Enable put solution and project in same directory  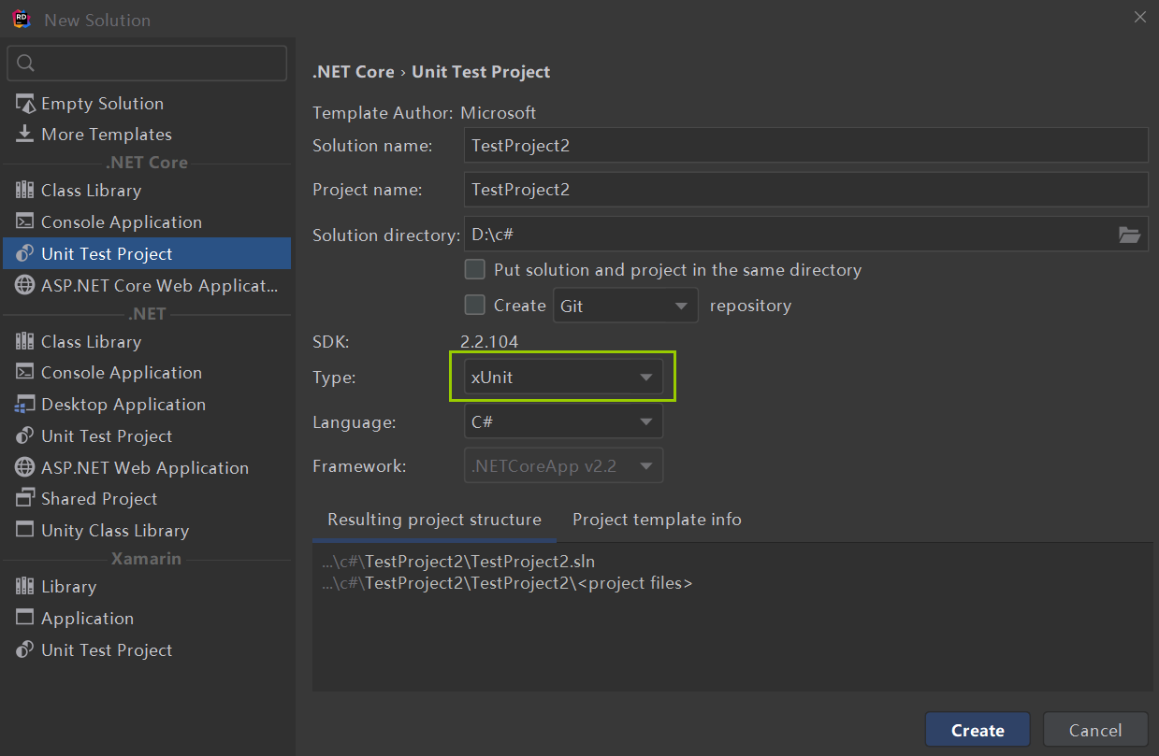pos(475,270)
